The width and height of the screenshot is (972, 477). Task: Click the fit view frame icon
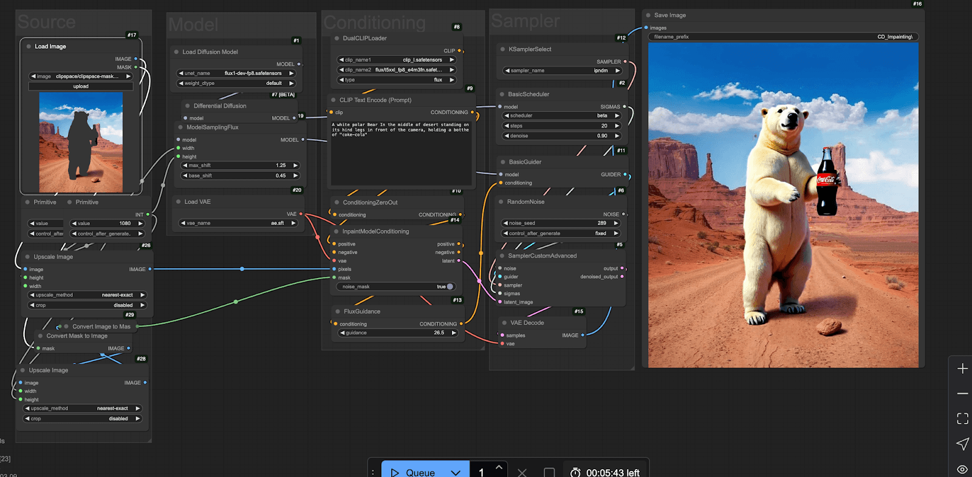pyautogui.click(x=962, y=419)
